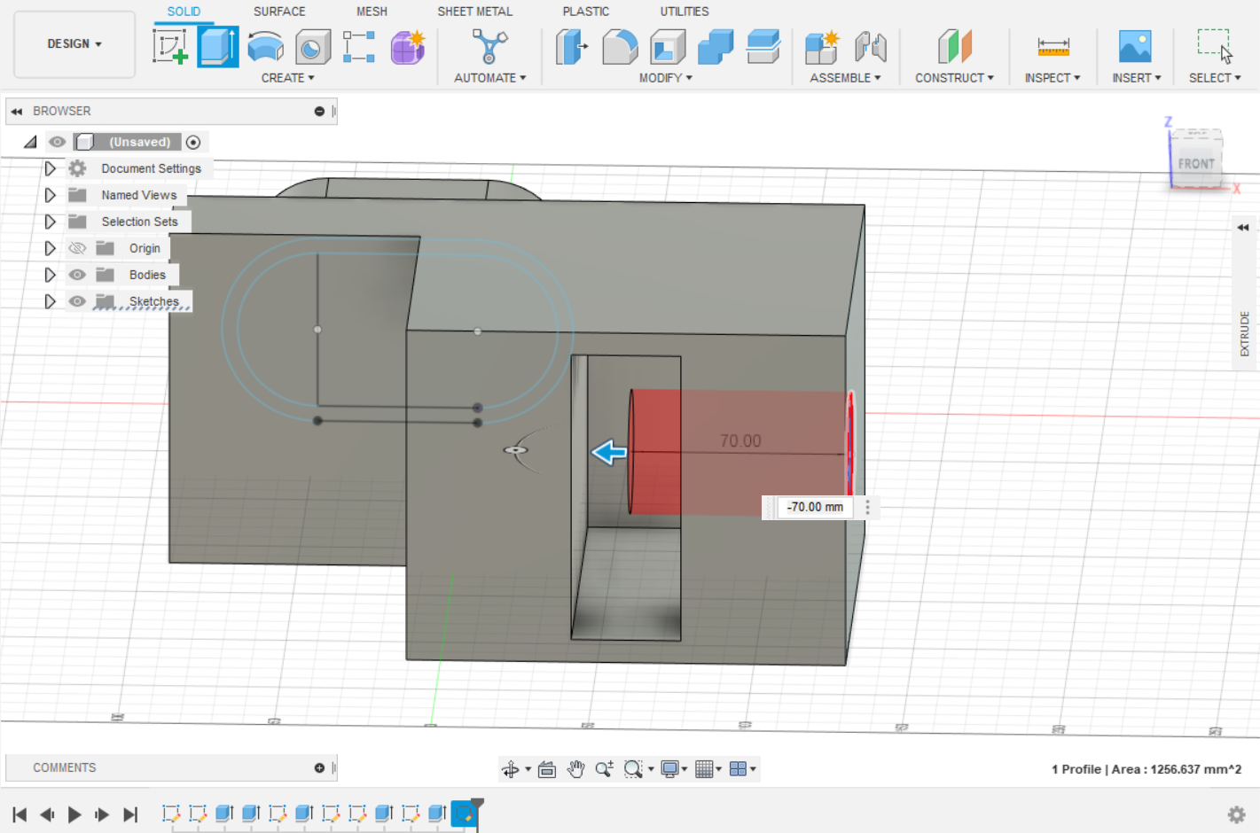Choose the Hole tool icon
The width and height of the screenshot is (1260, 833).
coord(312,46)
